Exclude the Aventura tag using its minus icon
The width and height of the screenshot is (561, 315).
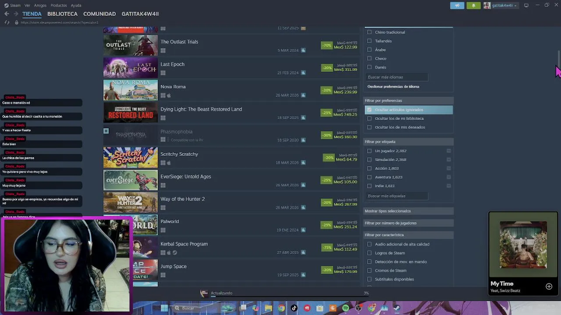449,177
